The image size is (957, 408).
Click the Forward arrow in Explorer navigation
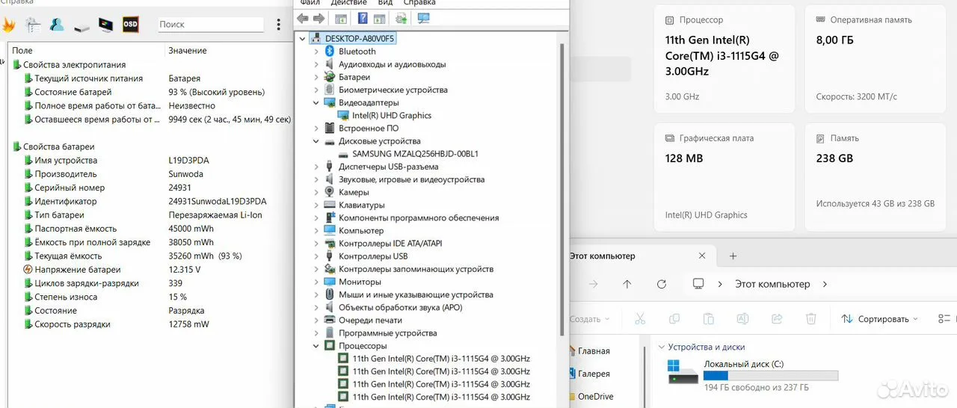(593, 284)
